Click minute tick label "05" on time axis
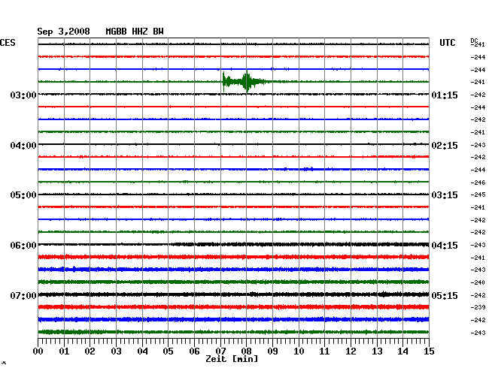The image size is (489, 371). pyautogui.click(x=168, y=351)
